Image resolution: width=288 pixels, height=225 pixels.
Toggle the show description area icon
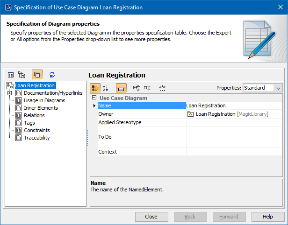pos(121,88)
